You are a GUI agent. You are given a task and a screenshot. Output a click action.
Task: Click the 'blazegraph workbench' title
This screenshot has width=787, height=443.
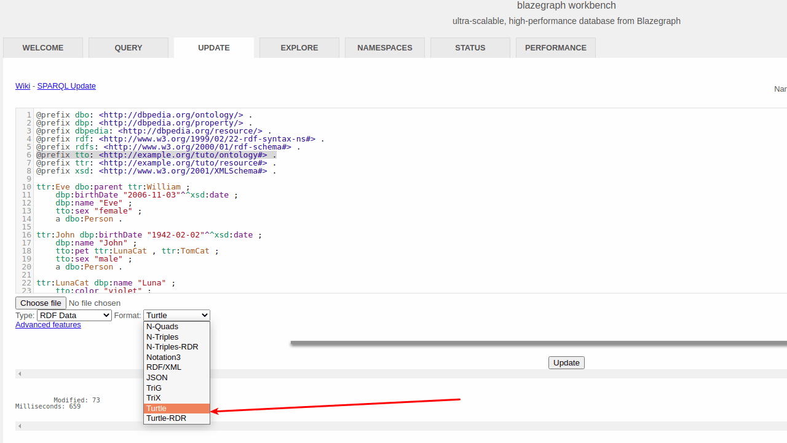[x=566, y=6]
